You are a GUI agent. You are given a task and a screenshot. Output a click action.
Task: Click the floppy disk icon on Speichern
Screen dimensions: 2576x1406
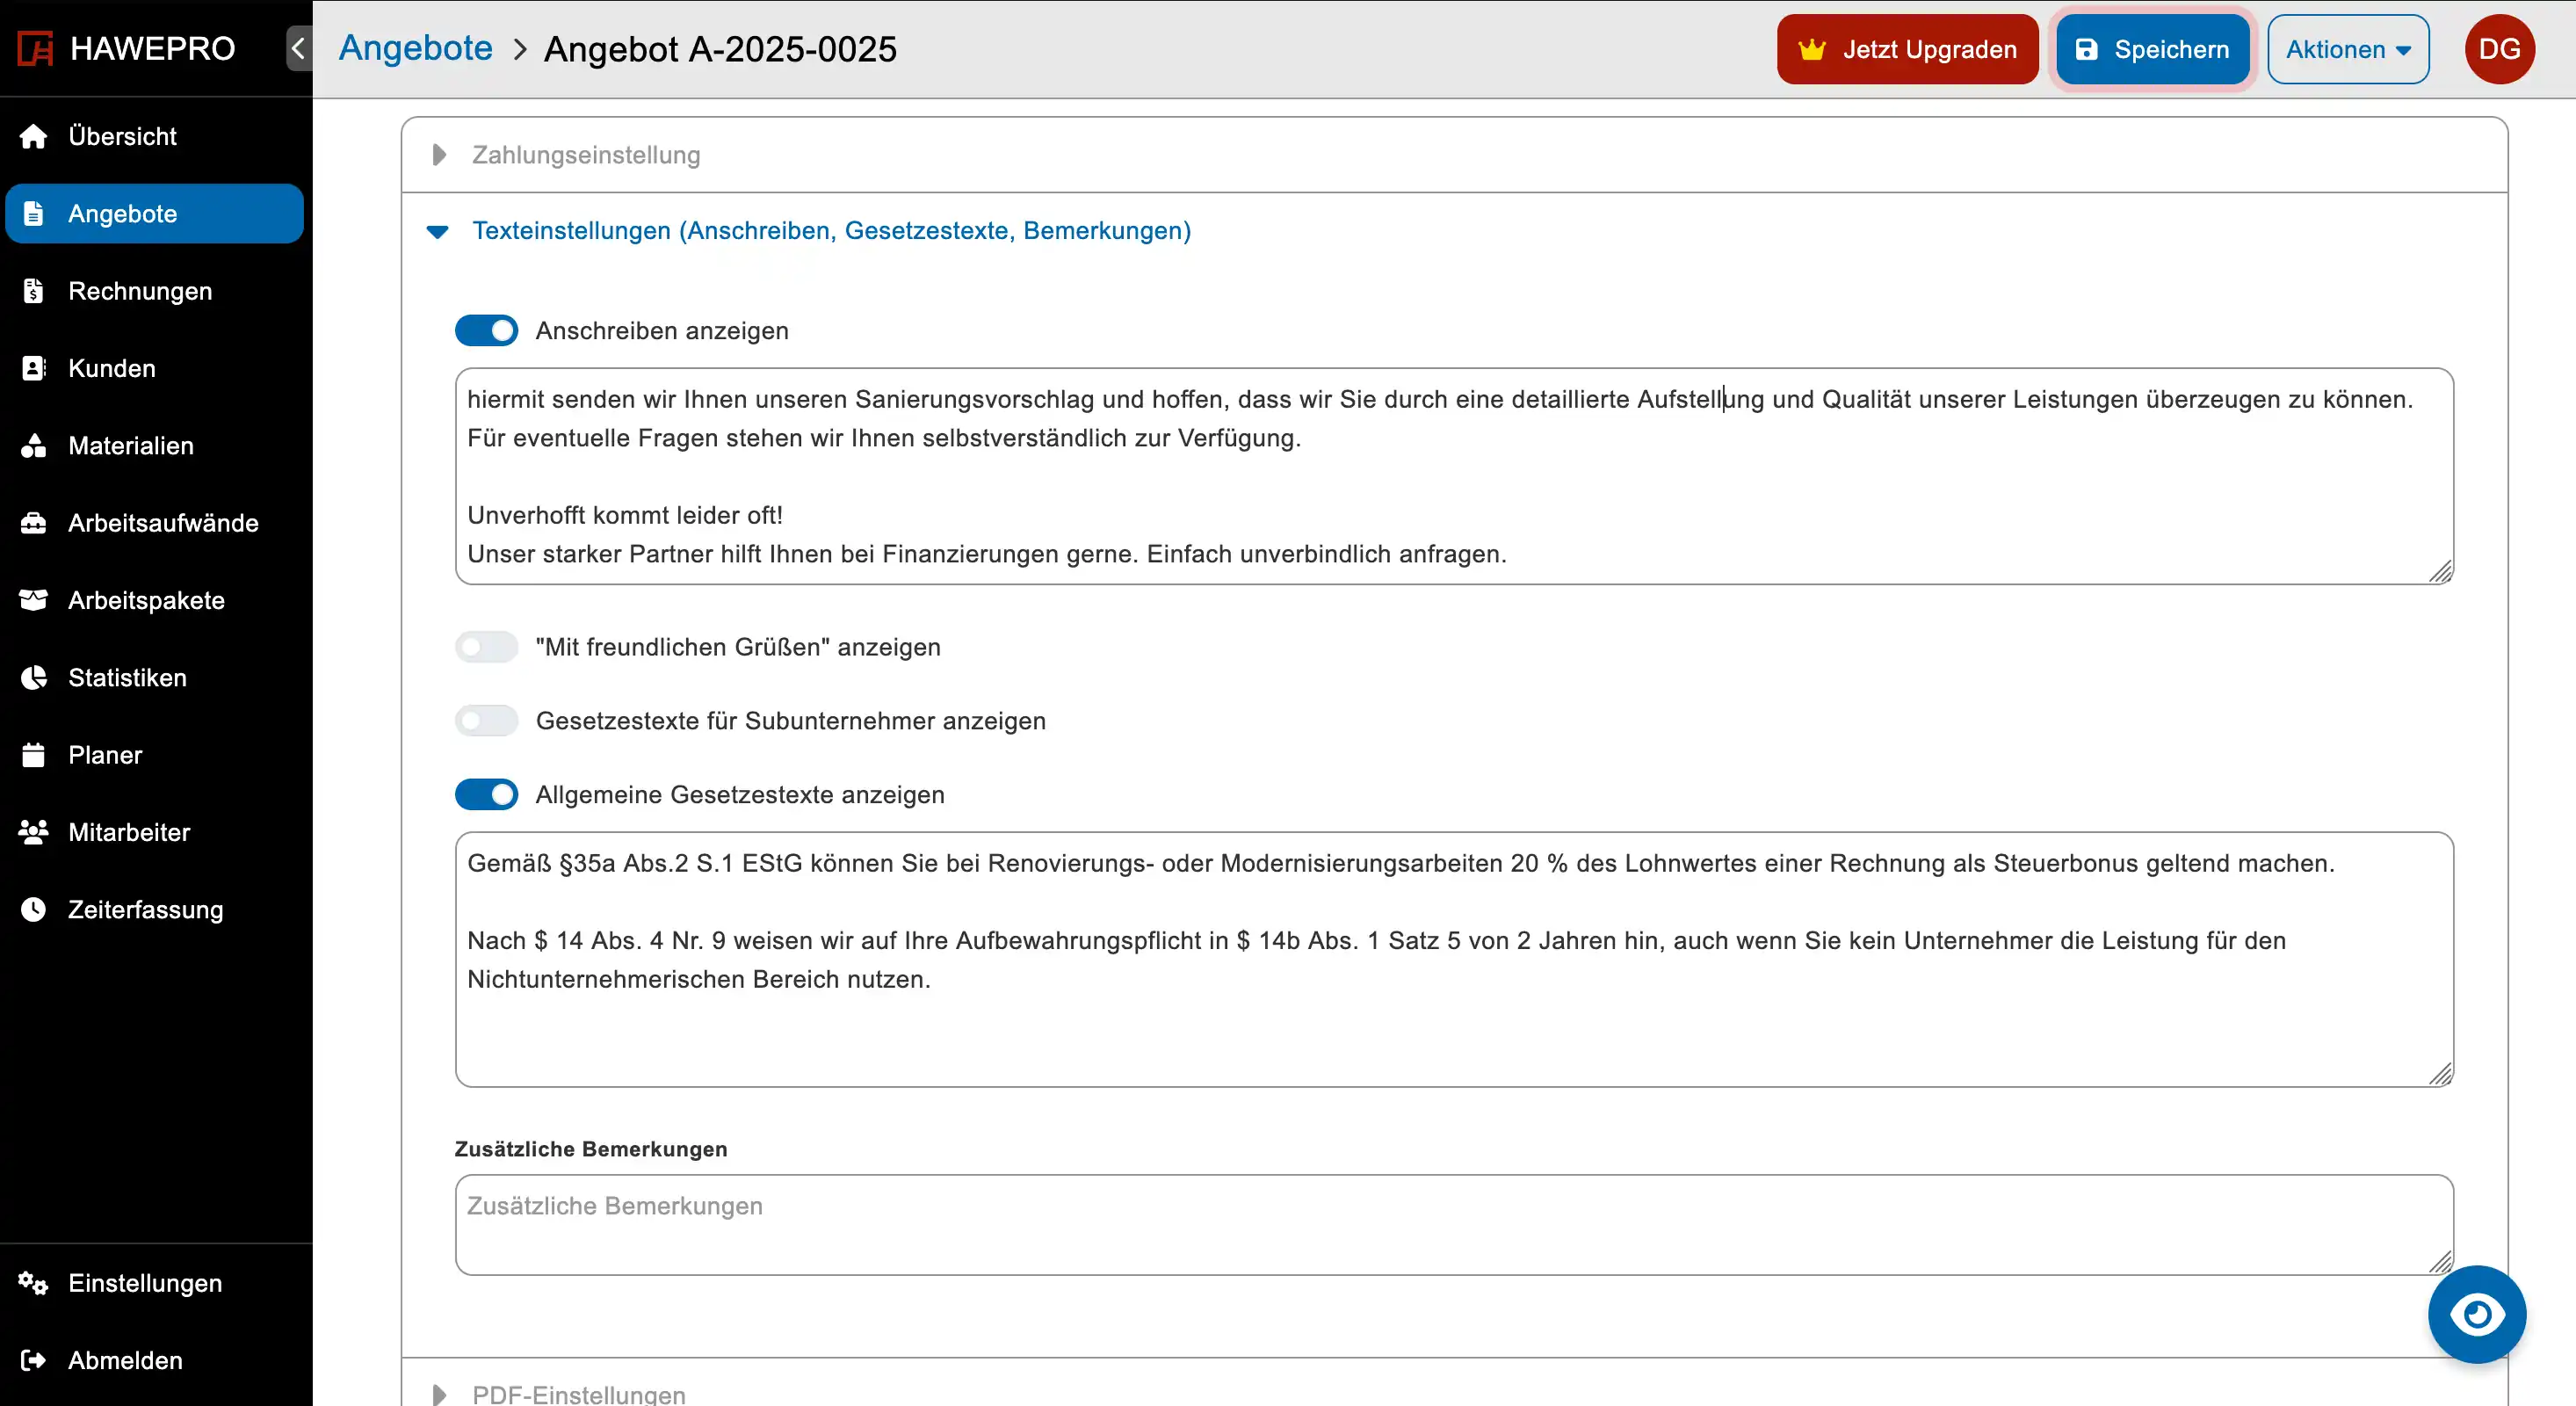click(2086, 49)
